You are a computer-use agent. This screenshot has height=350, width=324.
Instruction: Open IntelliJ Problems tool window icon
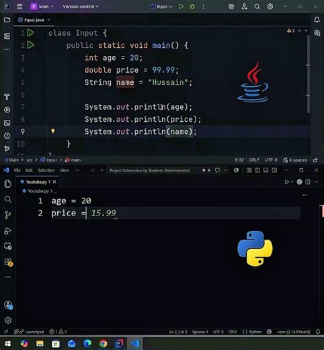coord(7,136)
